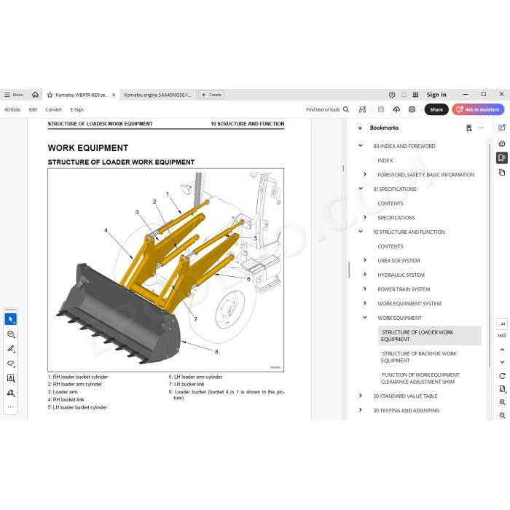Screen dimensions: 510x510
Task: Go to previous page with up arrow
Action: (502, 350)
